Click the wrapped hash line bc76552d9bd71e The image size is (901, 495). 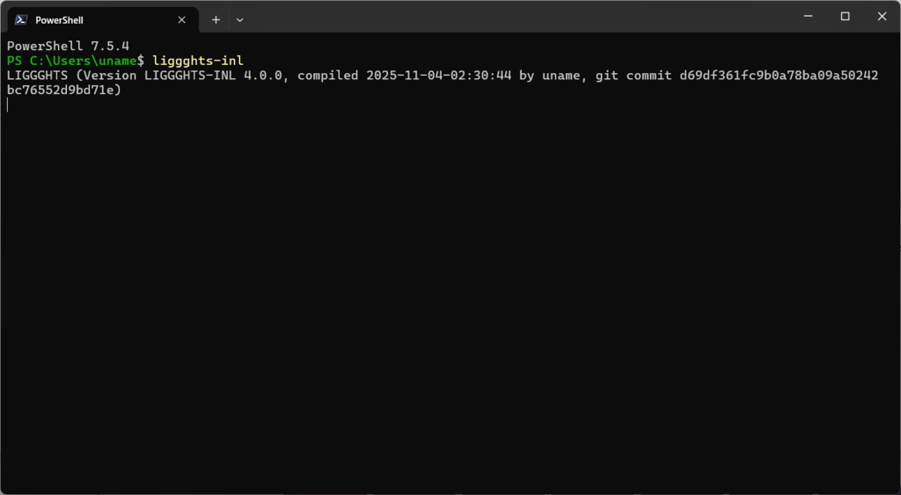tap(63, 90)
